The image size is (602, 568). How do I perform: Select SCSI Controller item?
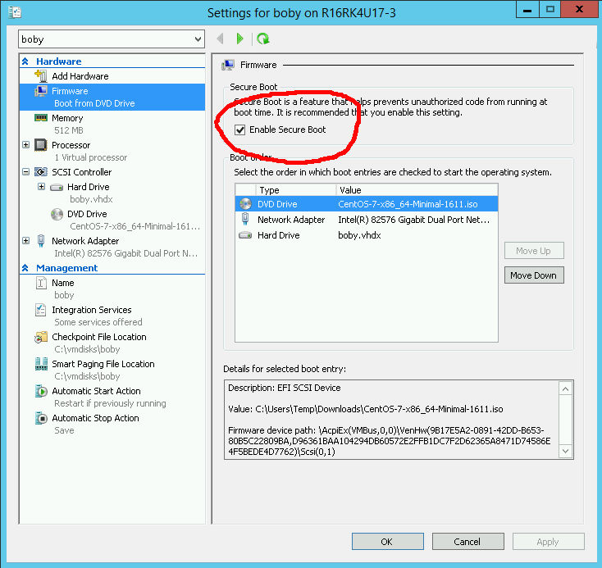112,172
